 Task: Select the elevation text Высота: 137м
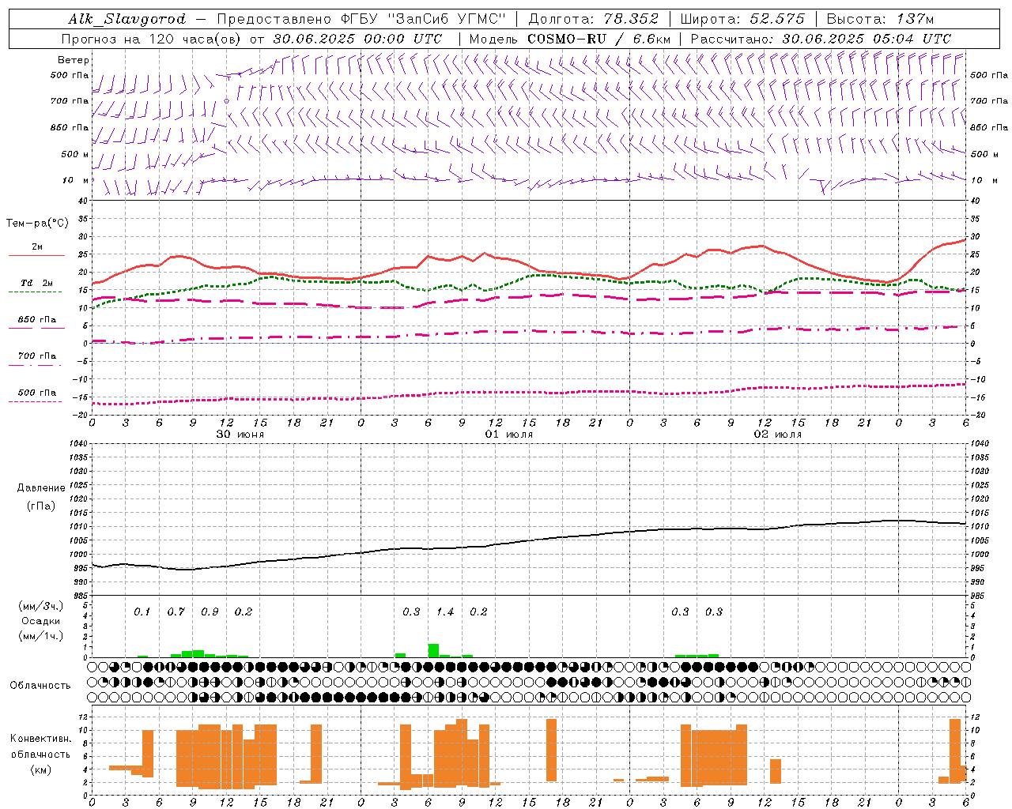coord(880,19)
